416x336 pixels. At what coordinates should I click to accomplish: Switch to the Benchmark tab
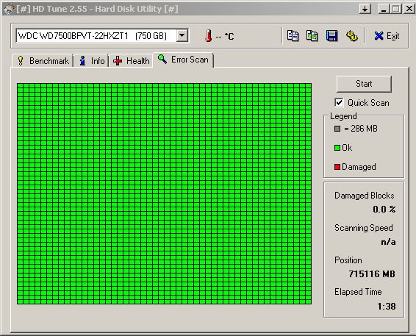[x=43, y=61]
